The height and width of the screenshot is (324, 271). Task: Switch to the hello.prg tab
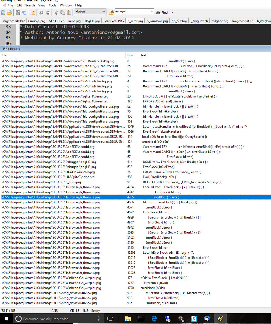[x=74, y=21]
